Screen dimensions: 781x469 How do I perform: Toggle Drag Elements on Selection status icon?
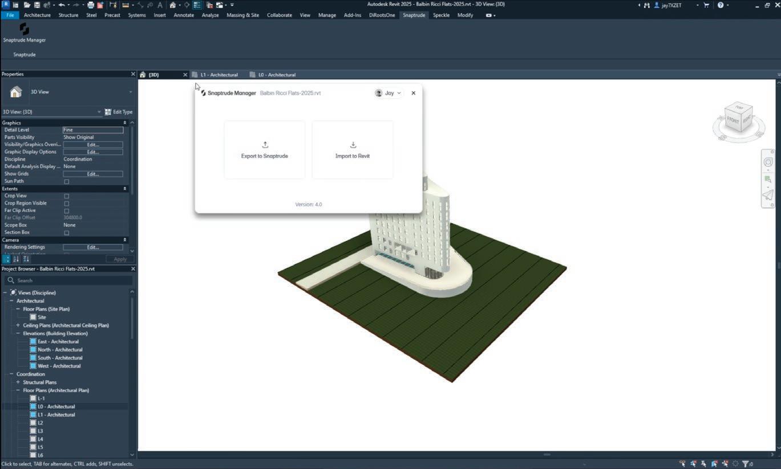coord(725,464)
